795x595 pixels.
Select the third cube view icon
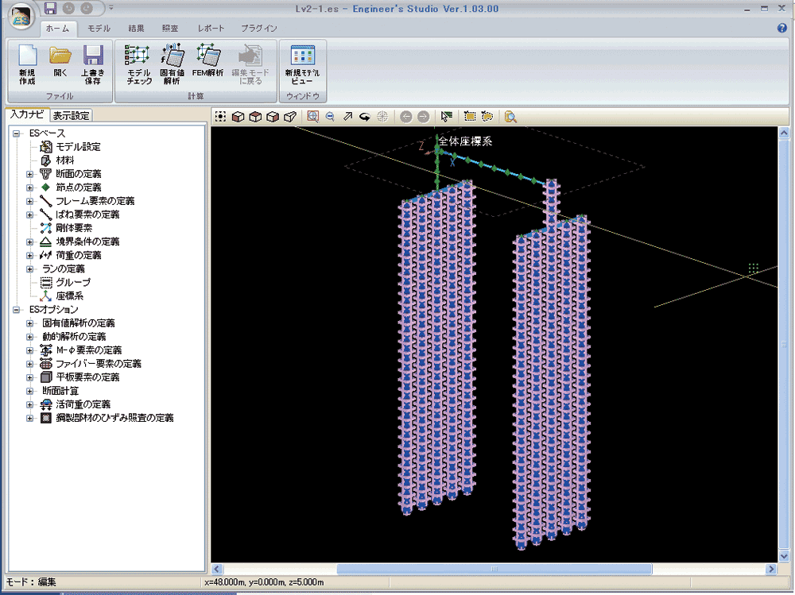272,117
